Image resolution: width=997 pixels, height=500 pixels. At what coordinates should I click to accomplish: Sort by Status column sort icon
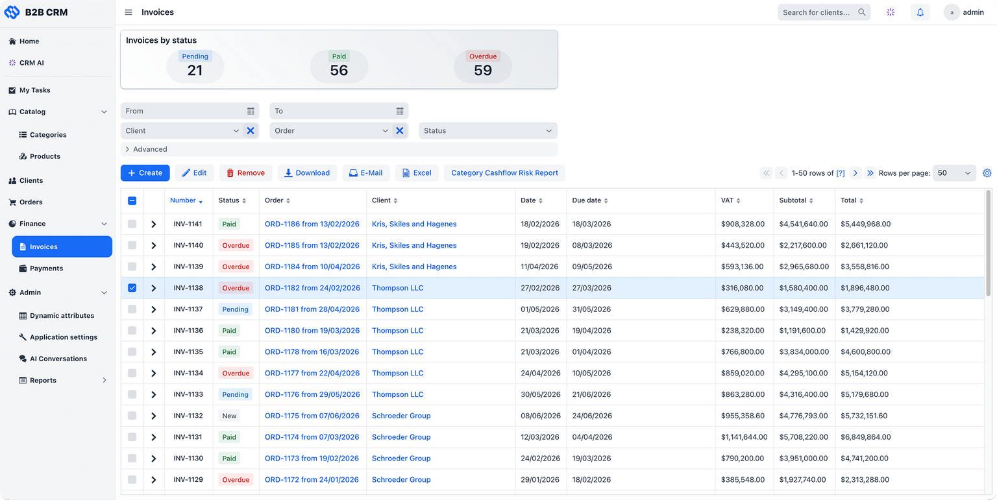[x=244, y=201]
